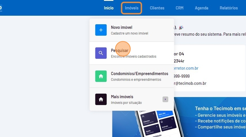The width and height of the screenshot is (246, 137).
Task: Open the CRM menu in the navbar
Action: 180,8
